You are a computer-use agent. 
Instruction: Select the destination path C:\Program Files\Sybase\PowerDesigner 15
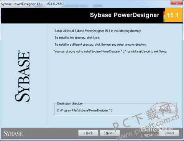(85, 110)
